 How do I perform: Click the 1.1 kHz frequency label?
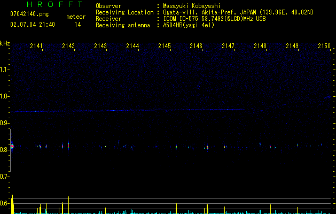[4, 70]
